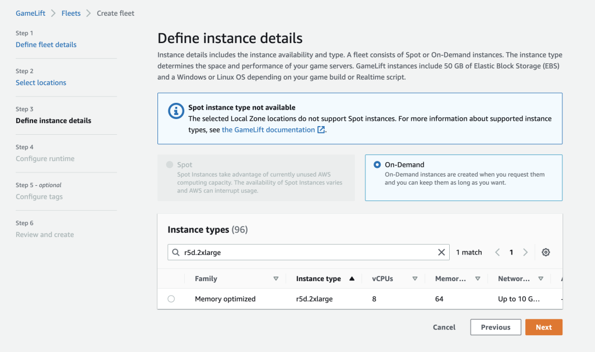This screenshot has height=352, width=595.
Task: Click the Next button
Action: 543,327
